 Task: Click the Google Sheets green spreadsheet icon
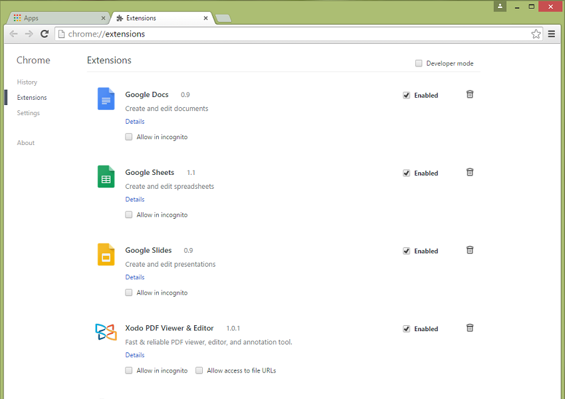106,176
